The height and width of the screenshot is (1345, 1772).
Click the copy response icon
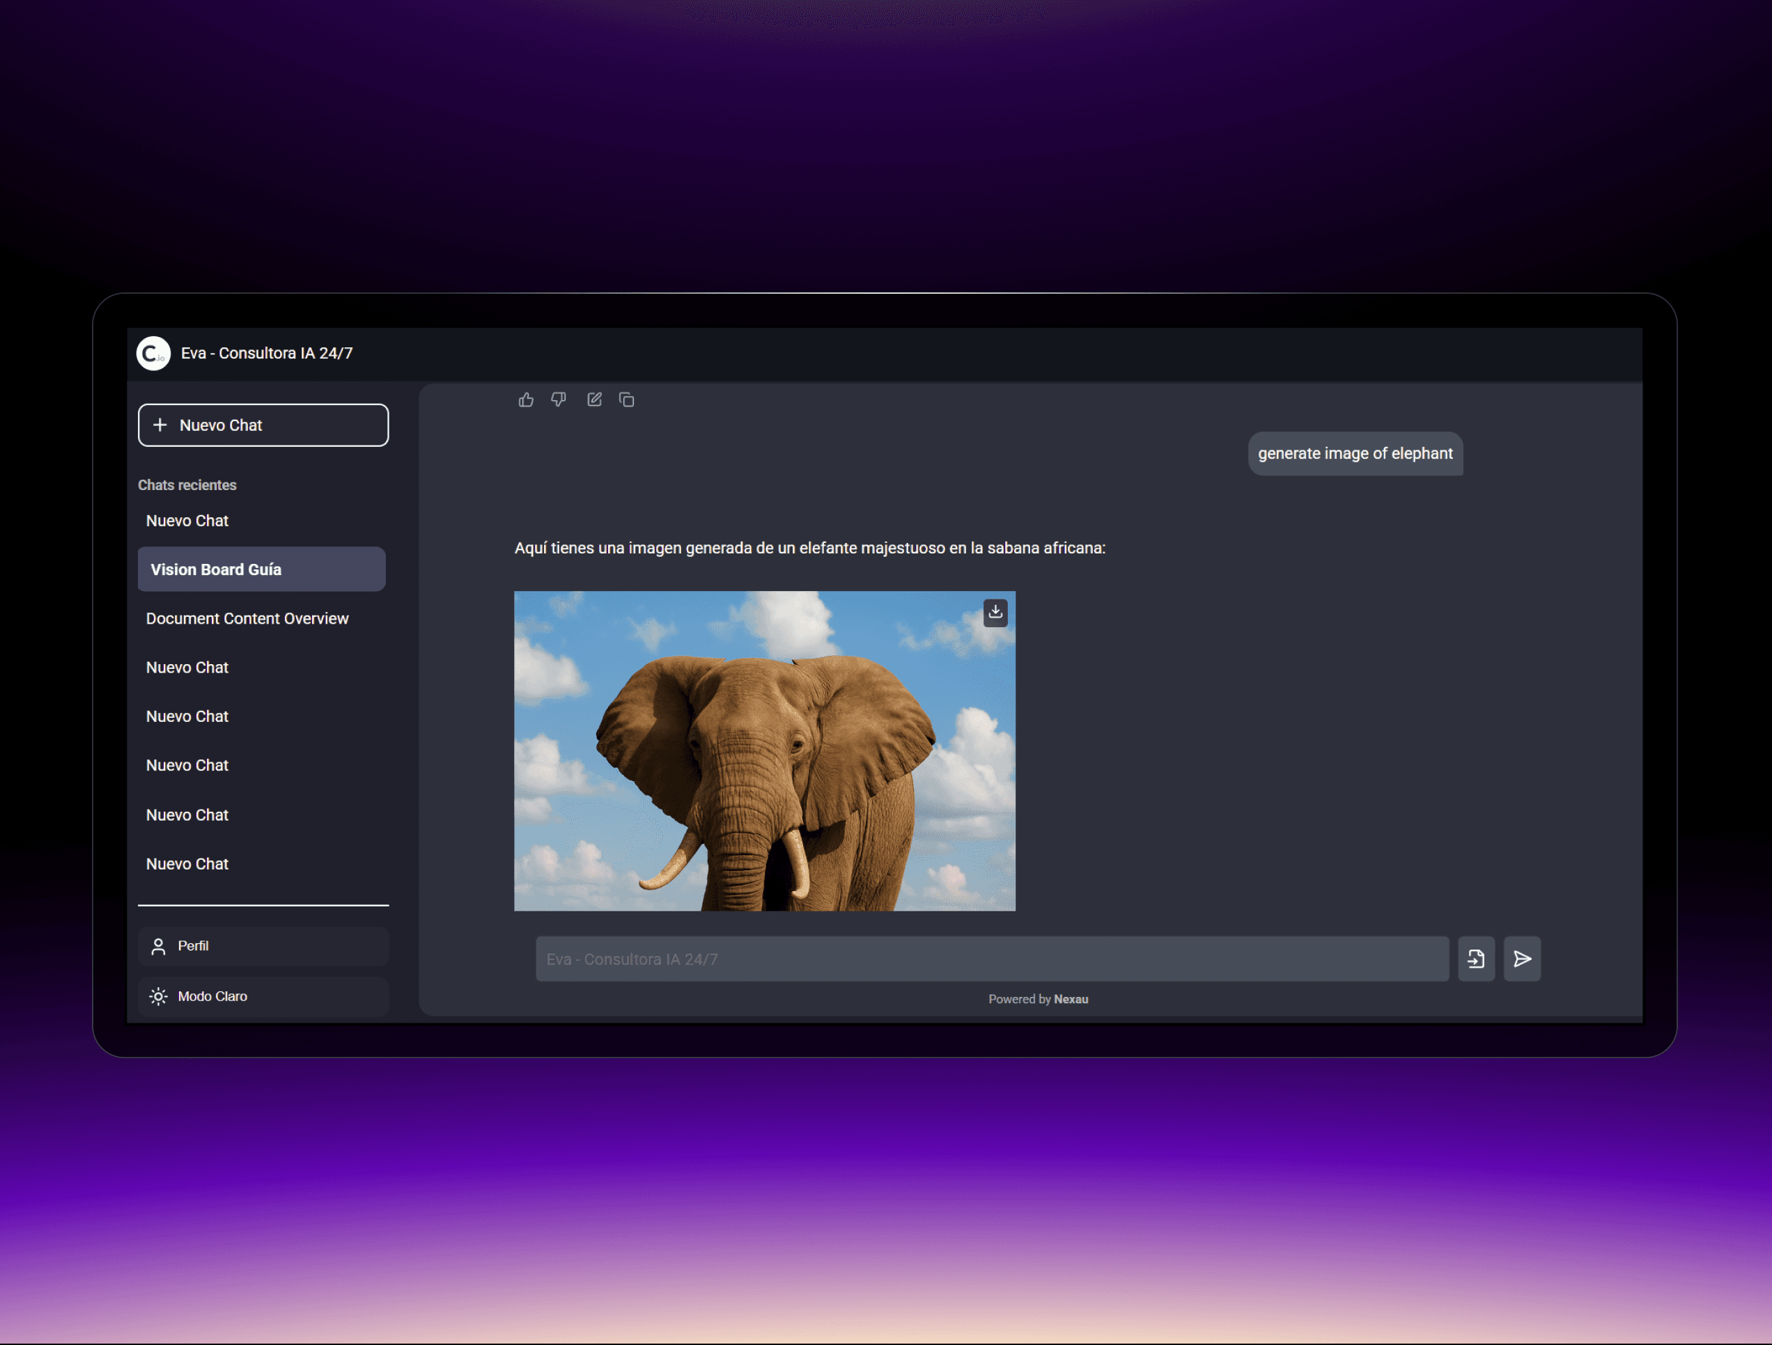tap(626, 400)
